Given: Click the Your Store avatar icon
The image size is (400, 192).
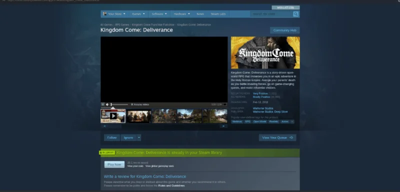Looking at the screenshot, I should [104, 14].
